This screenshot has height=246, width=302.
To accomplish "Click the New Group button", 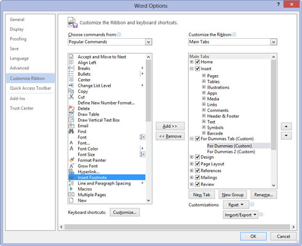I will [x=232, y=195].
